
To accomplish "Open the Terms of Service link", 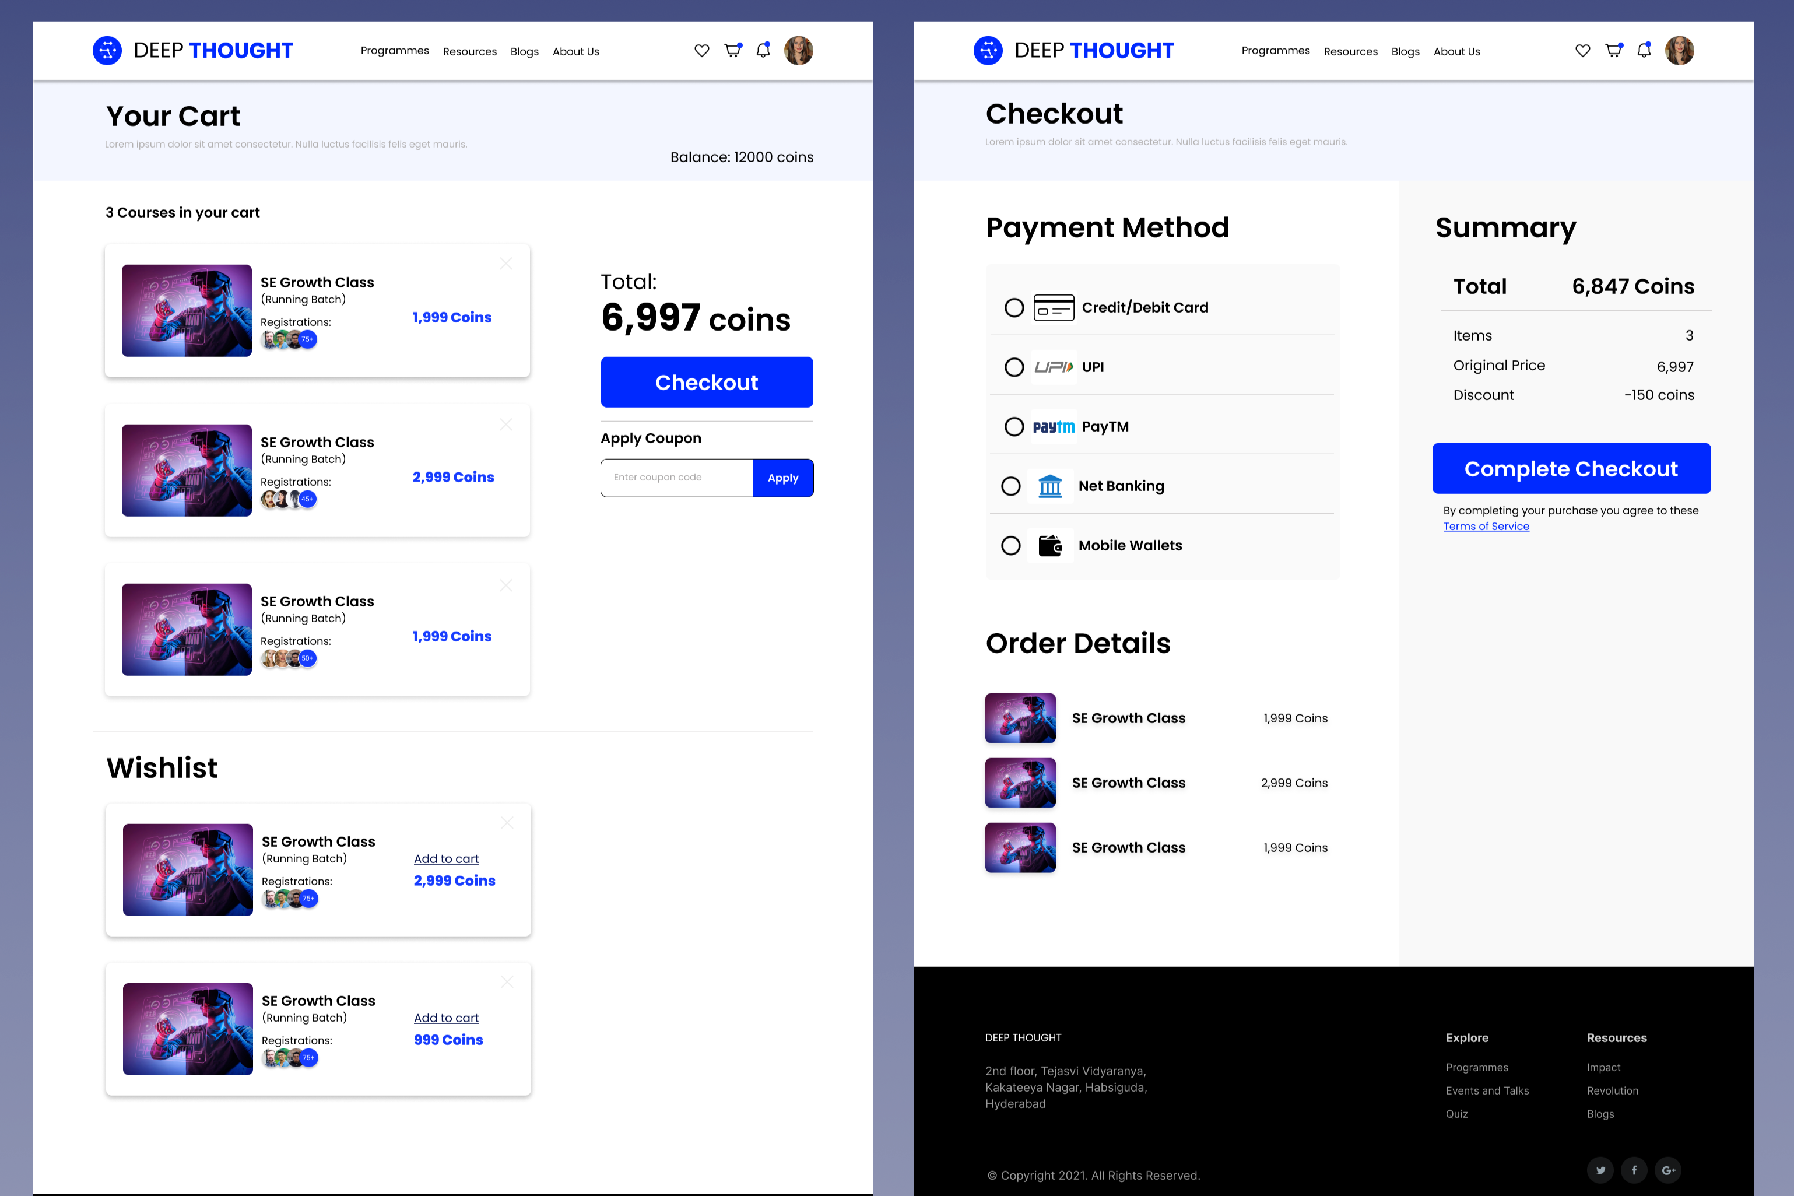I will tap(1485, 527).
